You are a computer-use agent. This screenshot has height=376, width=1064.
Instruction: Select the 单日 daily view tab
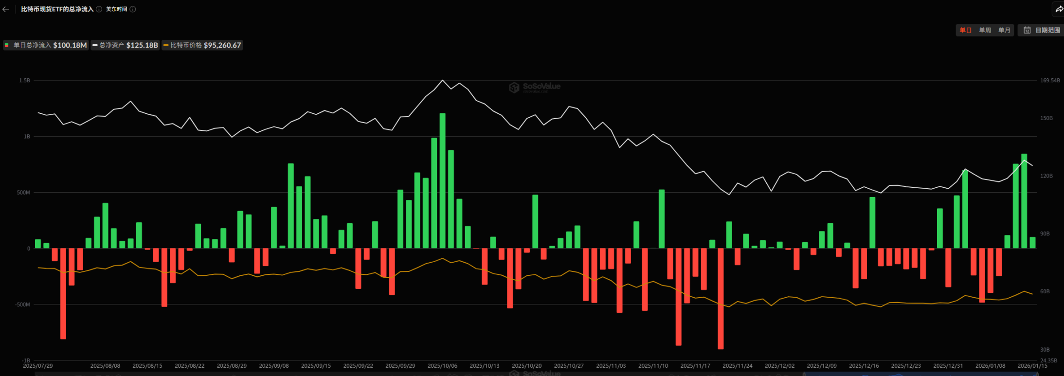965,30
